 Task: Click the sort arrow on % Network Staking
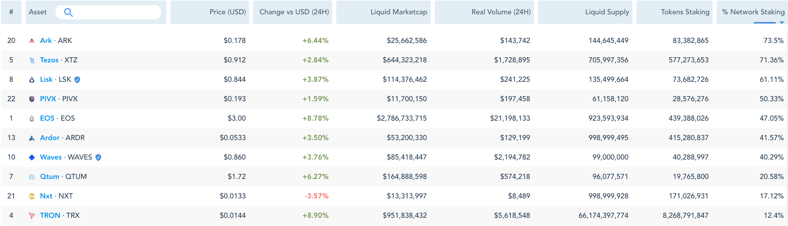point(782,22)
